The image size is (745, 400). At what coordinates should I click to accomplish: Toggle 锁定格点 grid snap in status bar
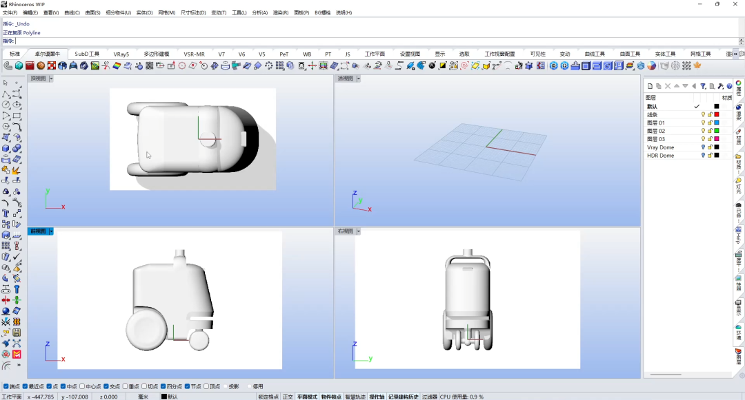268,397
